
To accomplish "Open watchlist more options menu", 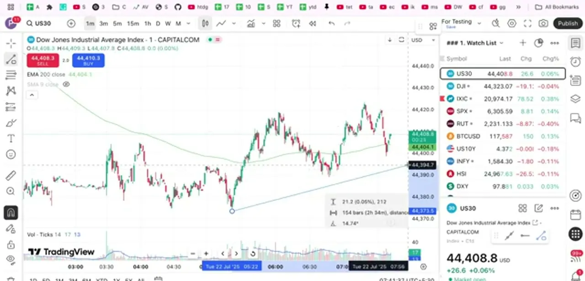I will [554, 43].
